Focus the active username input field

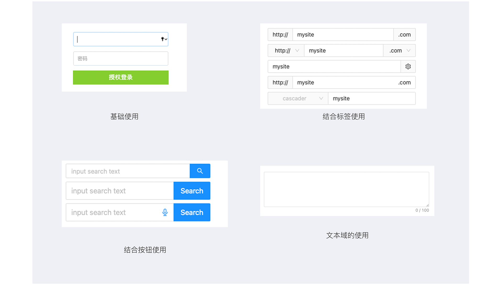coord(118,39)
